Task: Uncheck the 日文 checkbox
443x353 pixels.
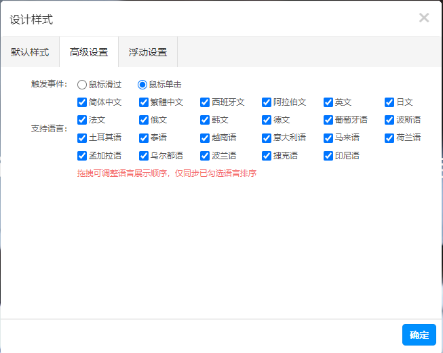Action: pos(389,102)
